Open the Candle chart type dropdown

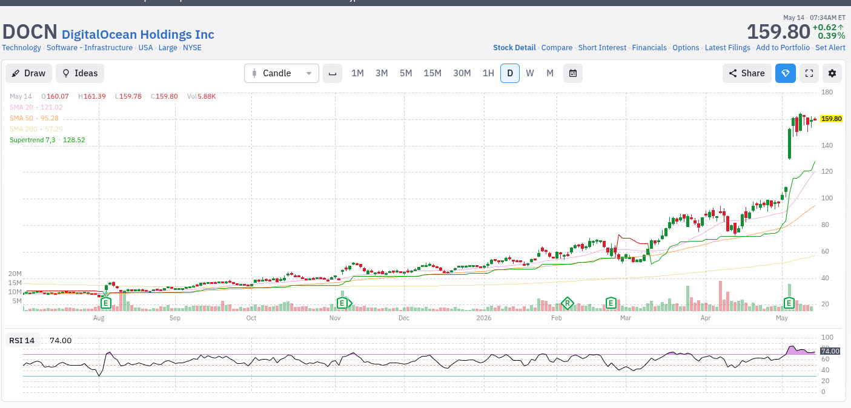[282, 73]
